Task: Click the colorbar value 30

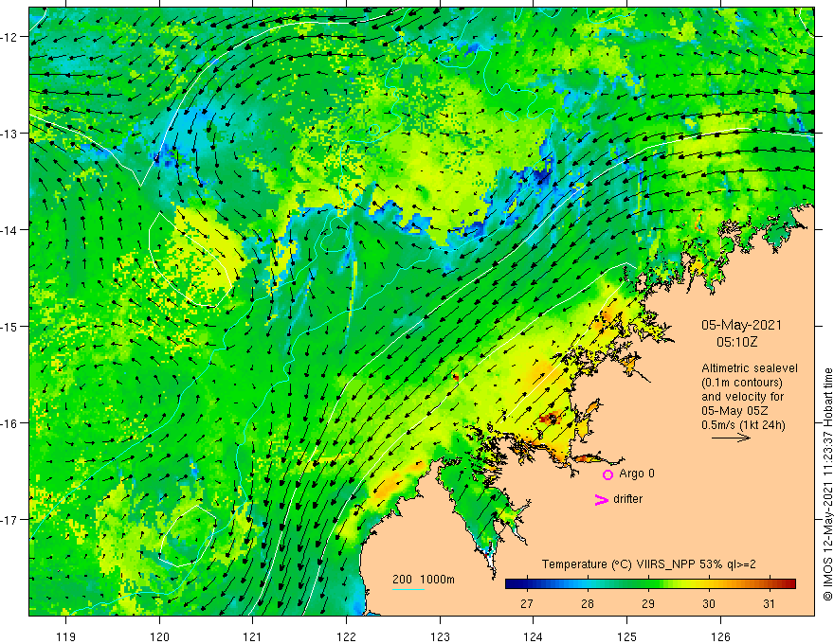Action: [709, 604]
